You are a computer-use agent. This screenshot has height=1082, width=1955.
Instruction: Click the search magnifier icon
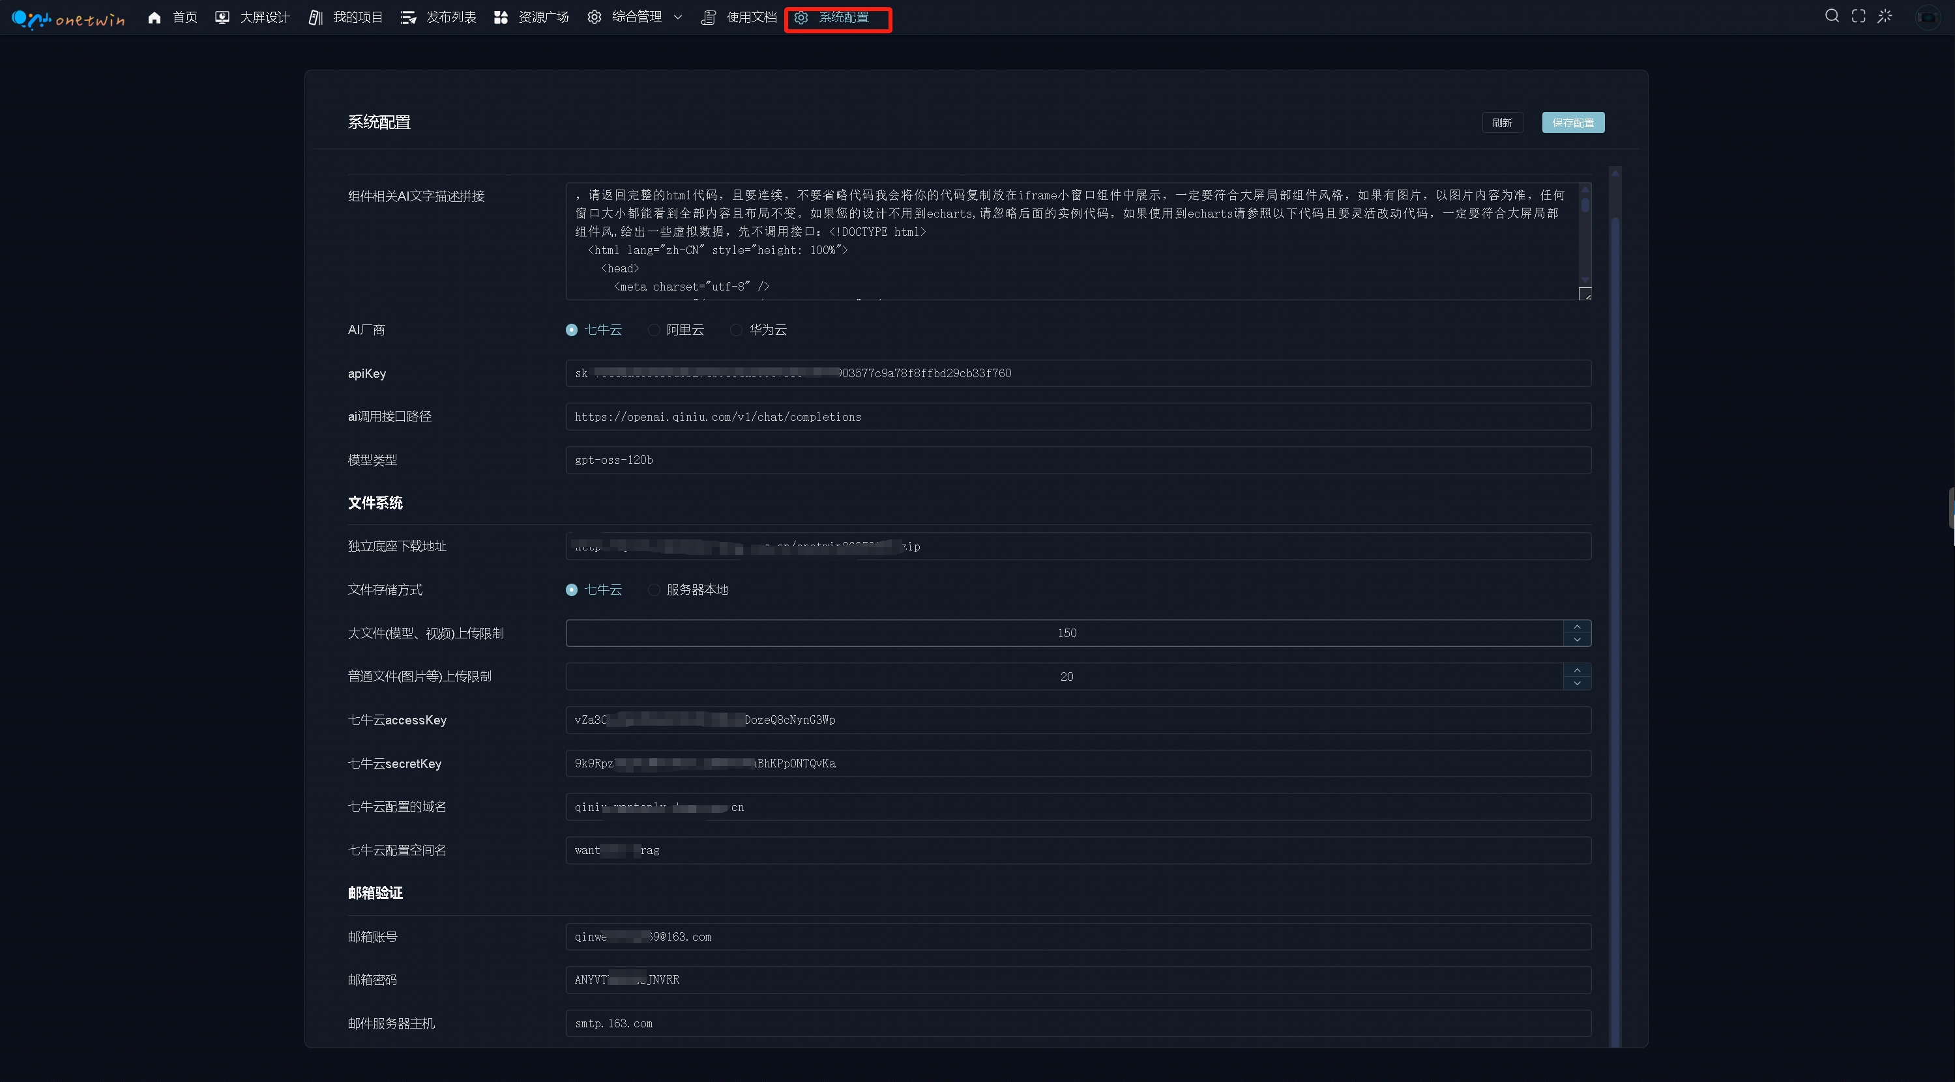tap(1832, 16)
